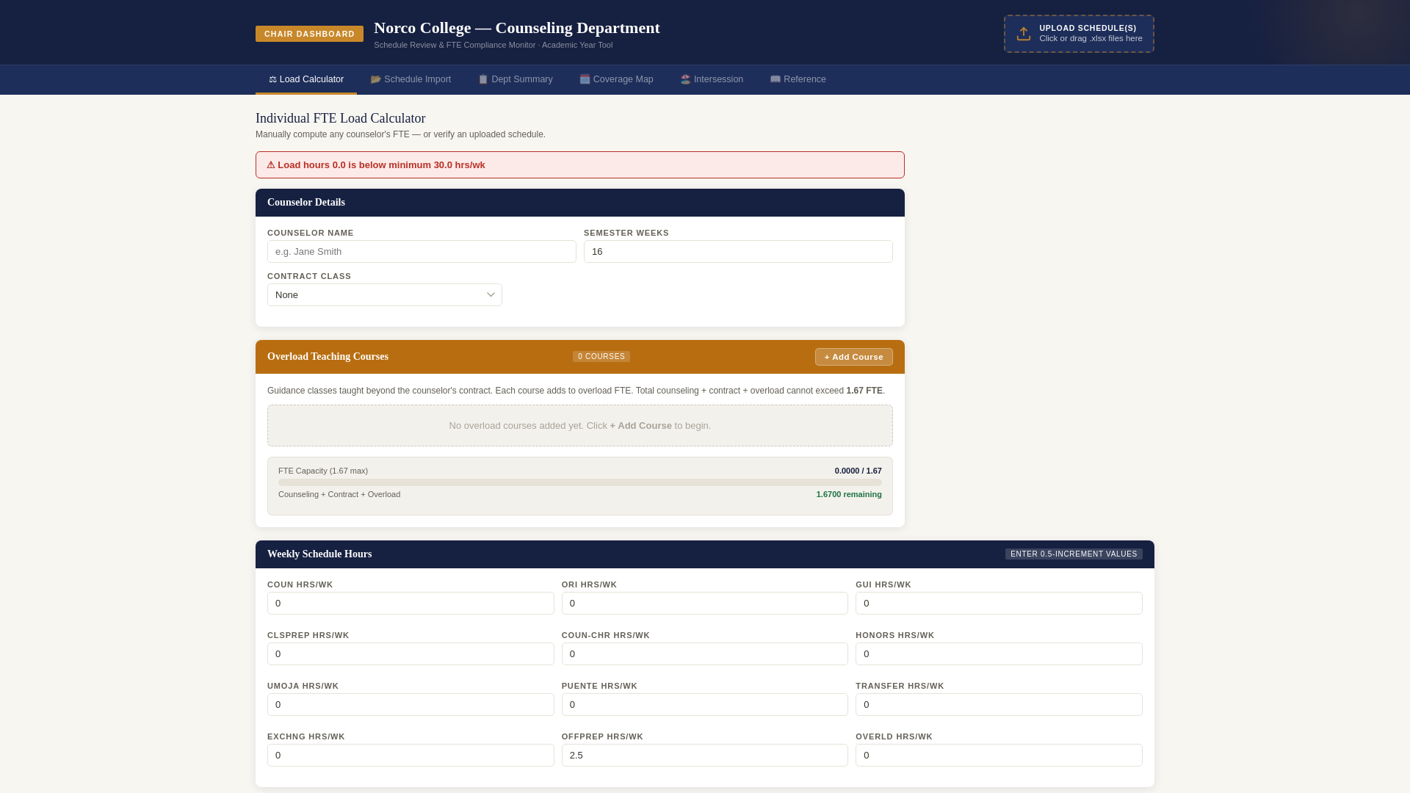Open the Reference tab
Viewport: 1410px width, 793px height.
click(798, 79)
